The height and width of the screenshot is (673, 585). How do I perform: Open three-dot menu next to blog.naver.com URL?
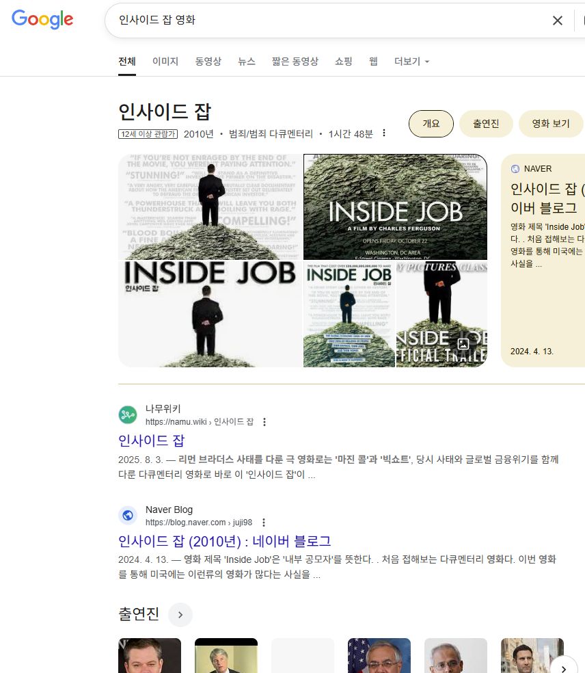(x=264, y=523)
